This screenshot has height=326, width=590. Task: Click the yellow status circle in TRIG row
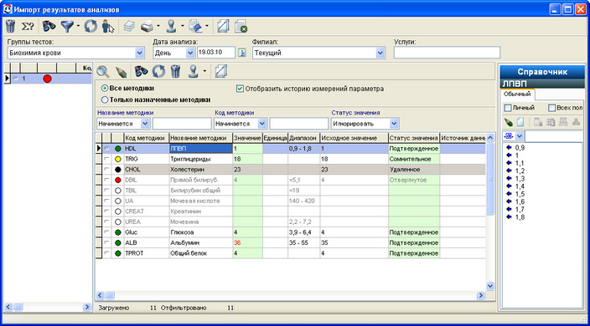118,159
